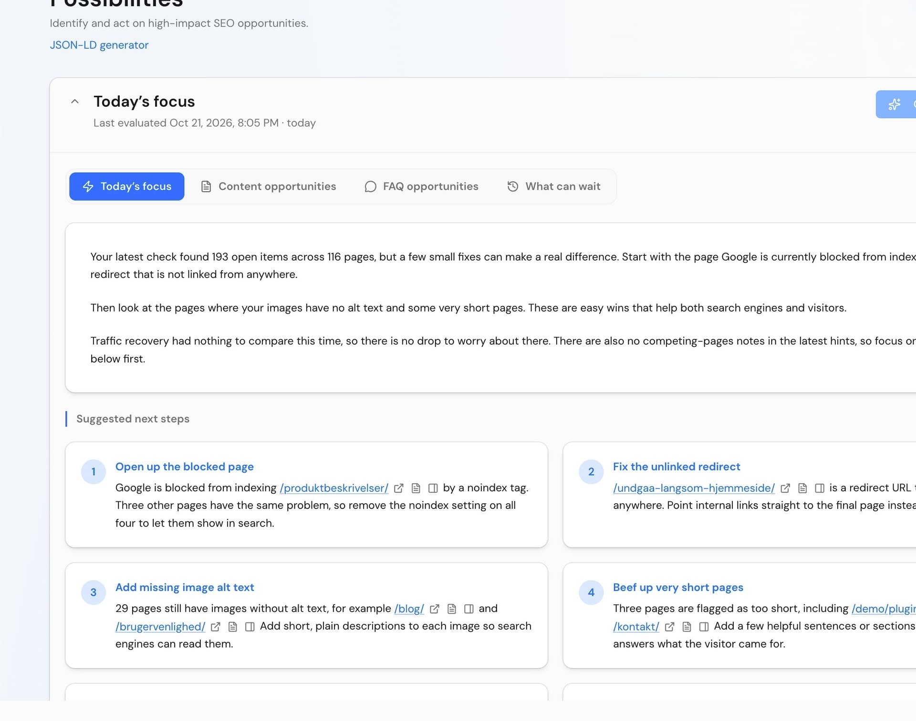Open side panel icon next to /kontakt/
This screenshot has height=721, width=916.
coord(704,627)
